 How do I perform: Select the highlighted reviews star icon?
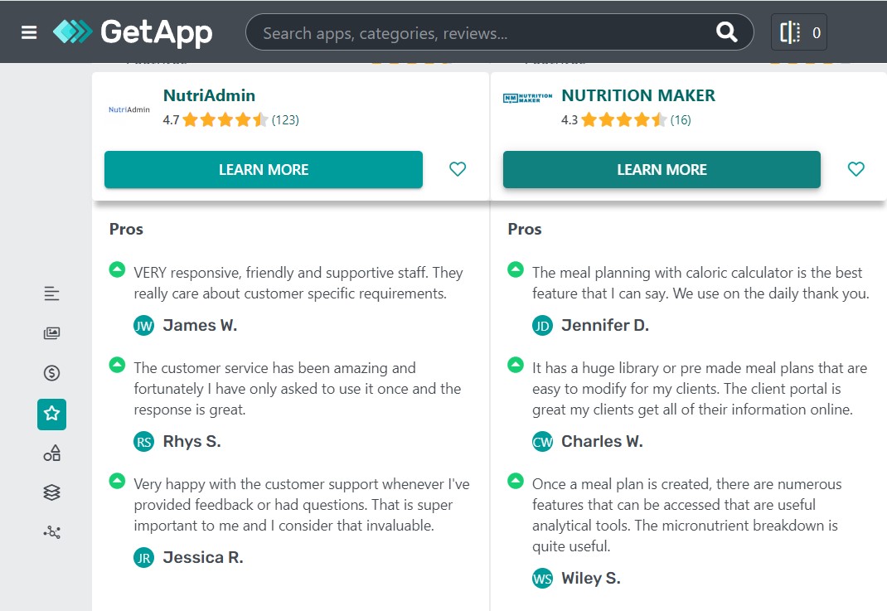coord(51,414)
